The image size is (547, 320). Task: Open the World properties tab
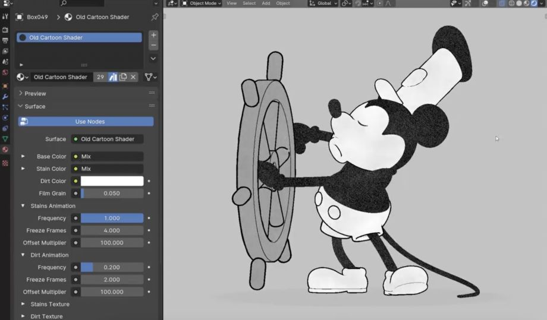pos(5,72)
